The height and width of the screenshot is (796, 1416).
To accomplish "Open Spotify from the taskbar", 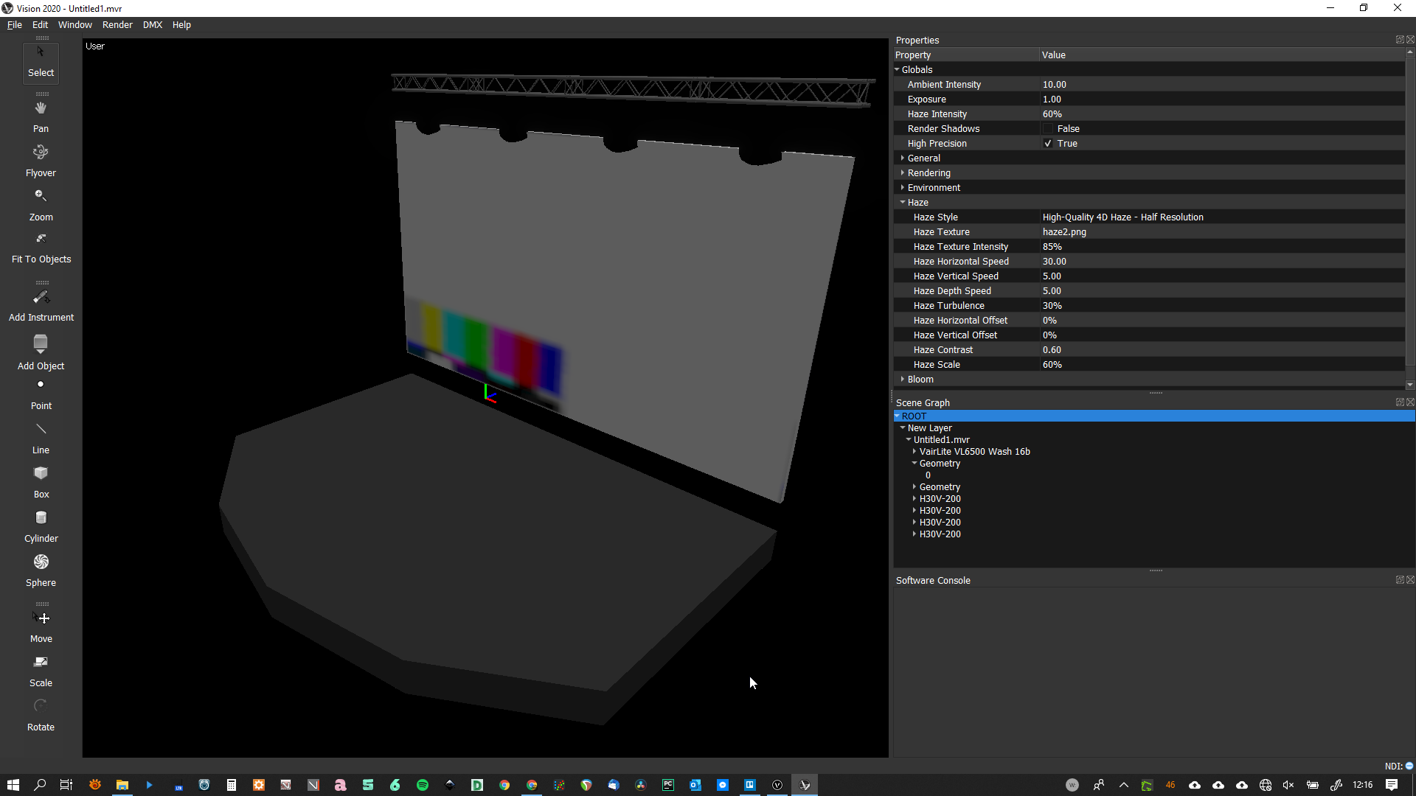I will coord(423,785).
